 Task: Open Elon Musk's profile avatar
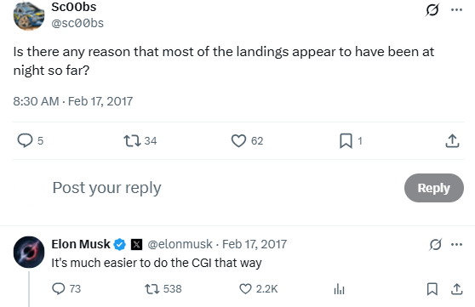[29, 253]
